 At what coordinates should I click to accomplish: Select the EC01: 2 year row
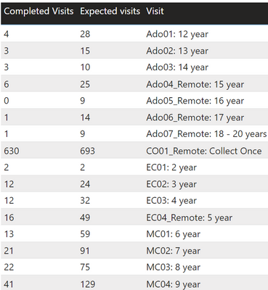click(x=134, y=167)
